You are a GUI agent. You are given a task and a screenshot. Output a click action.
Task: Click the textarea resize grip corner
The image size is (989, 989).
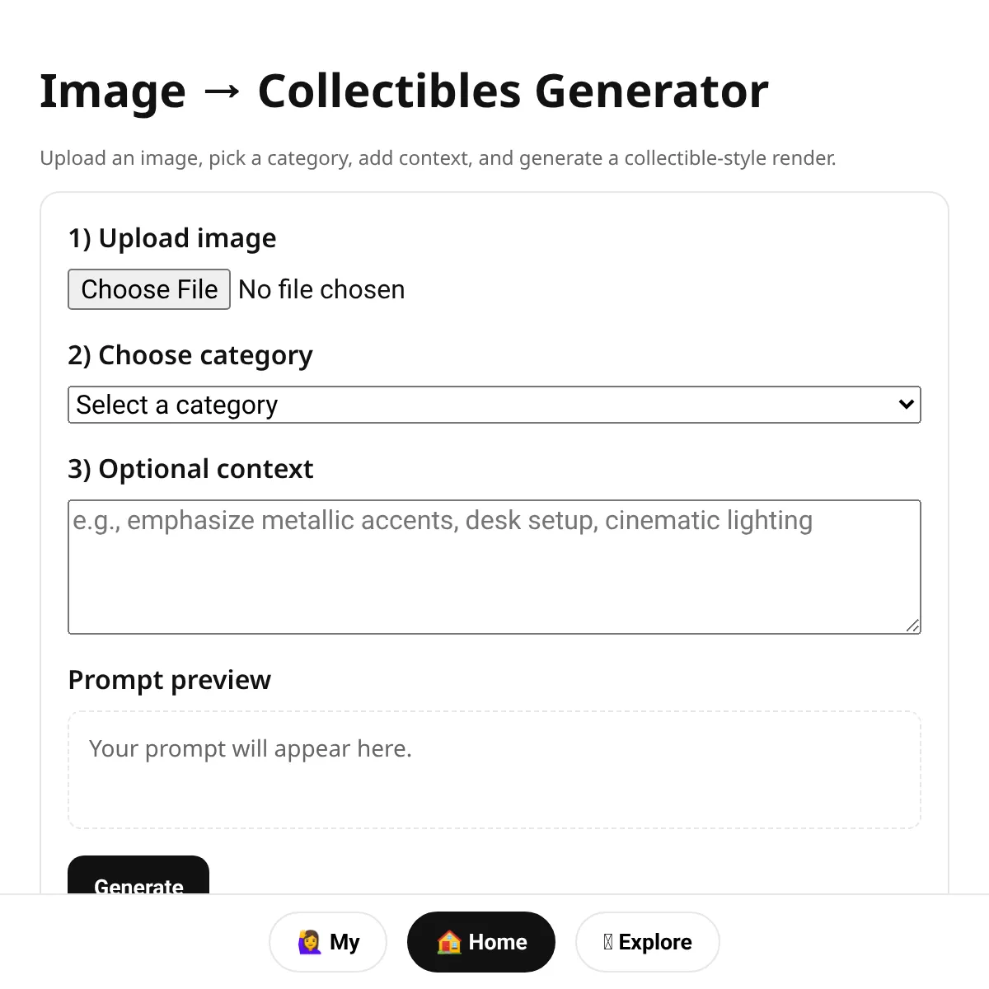[912, 626]
